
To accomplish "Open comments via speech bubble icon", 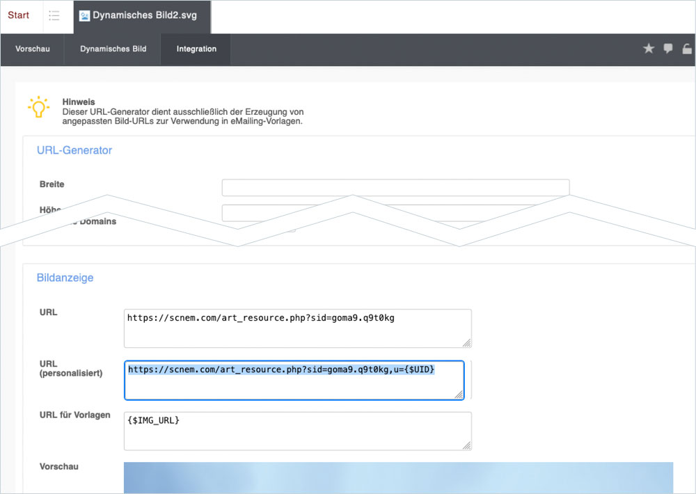I will [668, 49].
